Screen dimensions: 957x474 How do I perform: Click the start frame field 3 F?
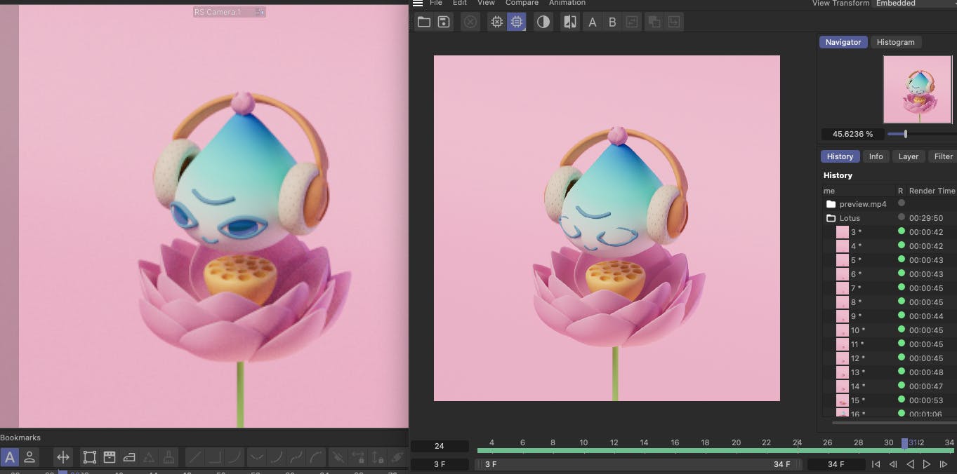pos(440,464)
